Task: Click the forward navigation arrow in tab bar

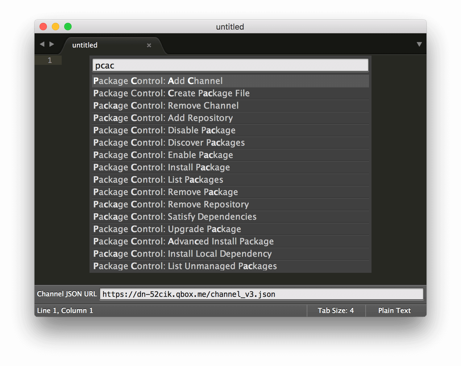Action: pos(52,44)
